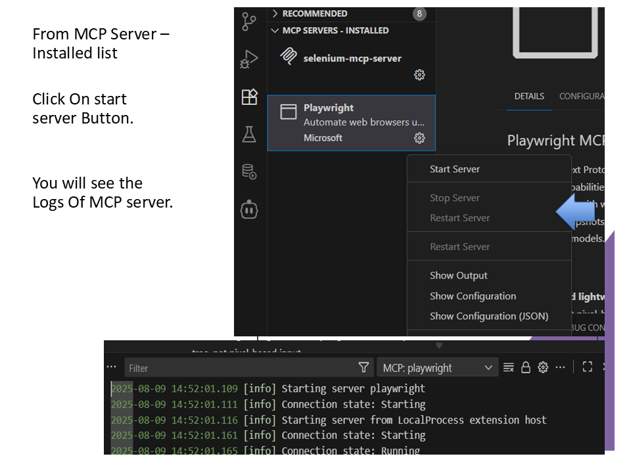
Task: Switch to the Configuration tab
Action: (x=582, y=97)
